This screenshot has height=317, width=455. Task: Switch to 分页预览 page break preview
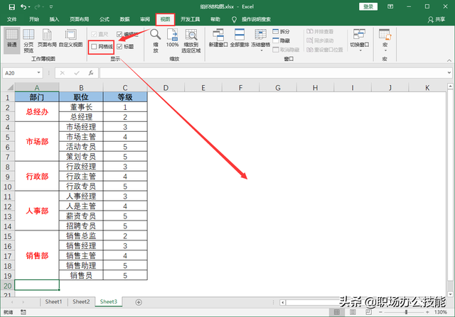(x=28, y=41)
